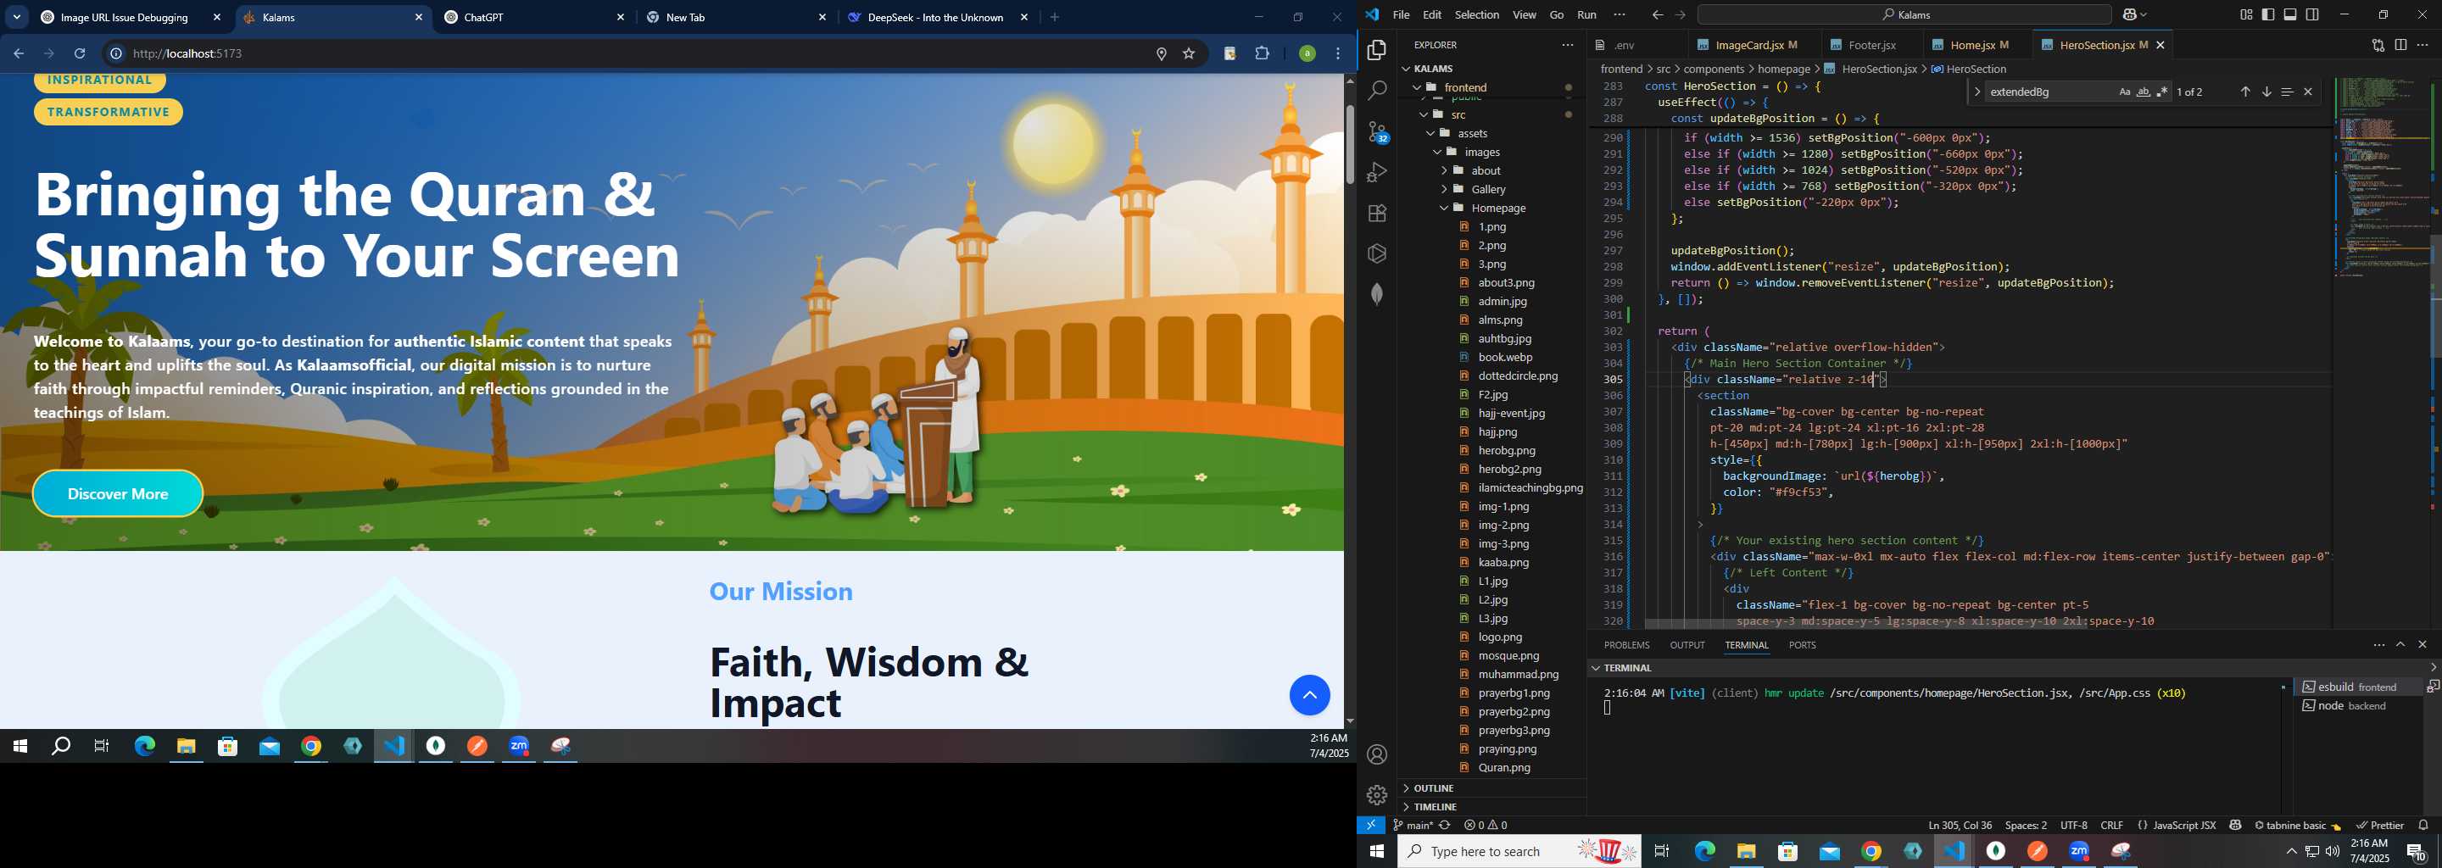Click the scroll-to-top round button on webpage
Screen dimensions: 2442x868
tap(1309, 696)
